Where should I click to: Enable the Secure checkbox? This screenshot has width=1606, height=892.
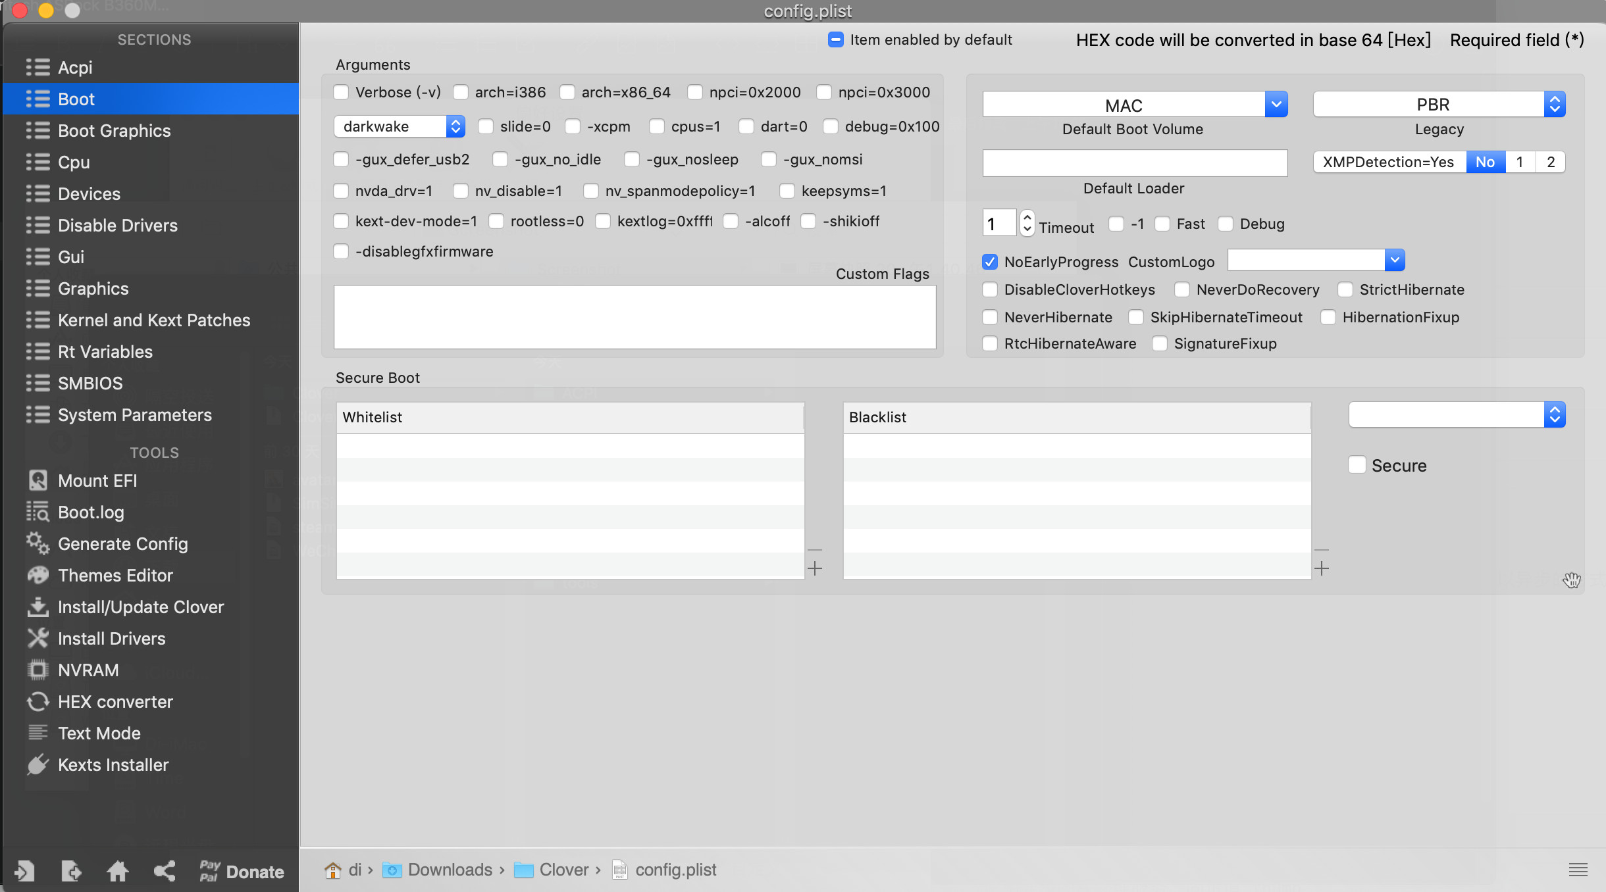click(1357, 464)
